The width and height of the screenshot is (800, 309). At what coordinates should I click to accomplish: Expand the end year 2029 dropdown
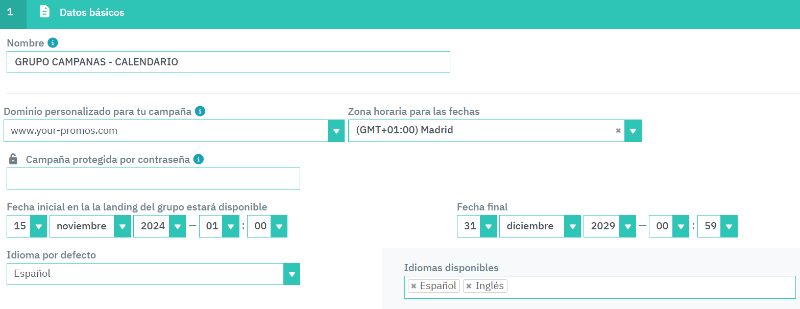pos(627,226)
